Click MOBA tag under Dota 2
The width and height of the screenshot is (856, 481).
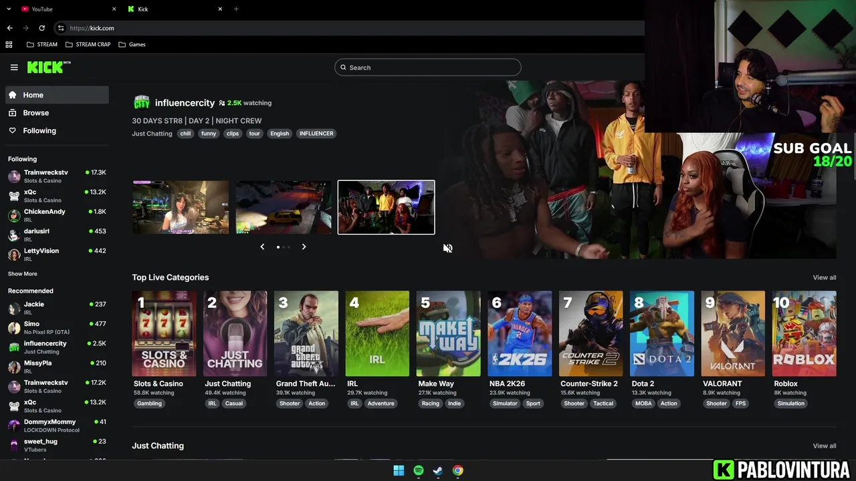coord(643,404)
